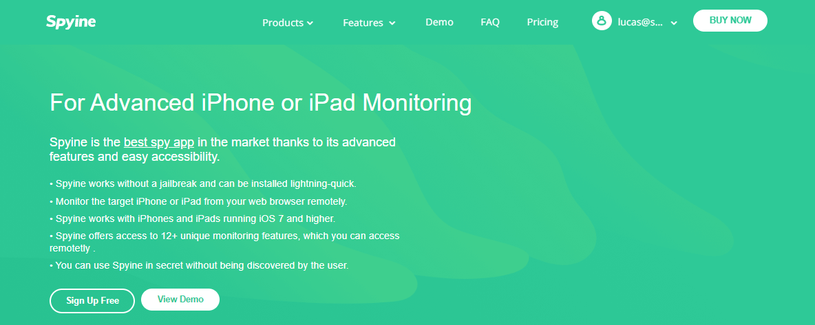The width and height of the screenshot is (815, 325).
Task: Navigate to the Pricing page
Action: [542, 22]
